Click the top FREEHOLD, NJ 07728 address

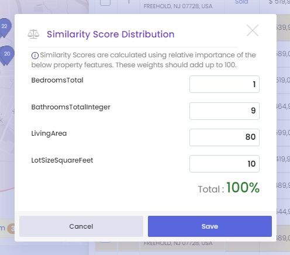click(178, 6)
